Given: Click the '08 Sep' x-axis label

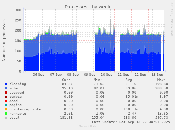Looking at the screenshot, I should point(73,75).
